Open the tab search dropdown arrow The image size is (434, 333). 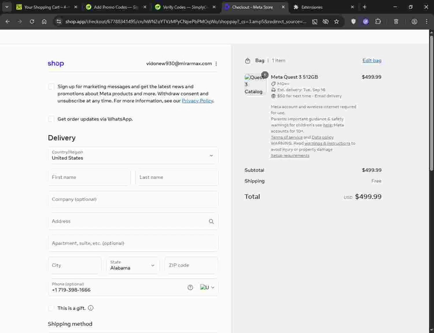(7, 7)
